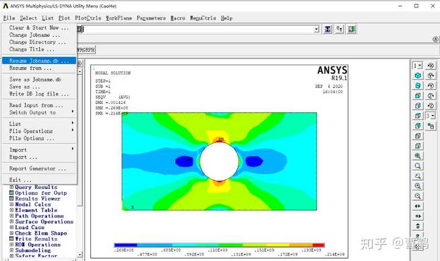Click the Fit View magnifier icon
This screenshot has height=261, width=440.
pyautogui.click(x=417, y=156)
